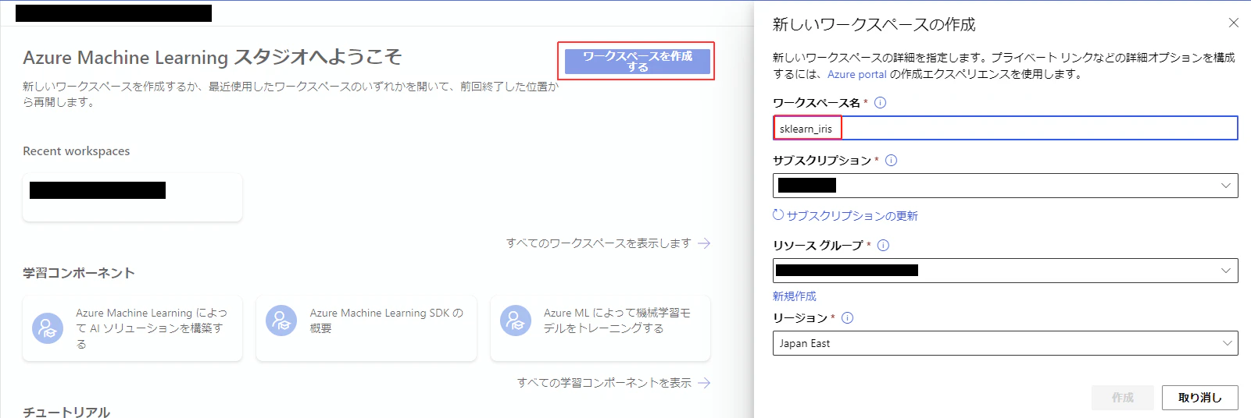Click arrow next to すべての学習コンポーネントを表示
The image size is (1251, 418).
704,383
